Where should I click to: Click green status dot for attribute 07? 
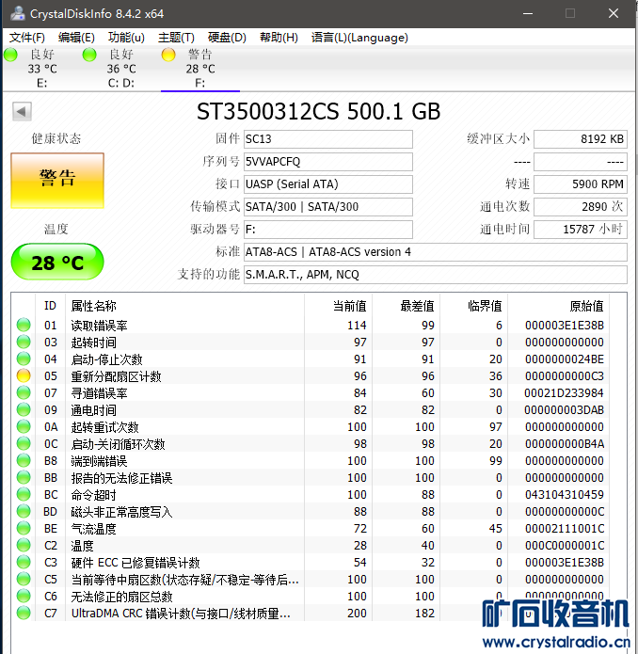point(24,393)
